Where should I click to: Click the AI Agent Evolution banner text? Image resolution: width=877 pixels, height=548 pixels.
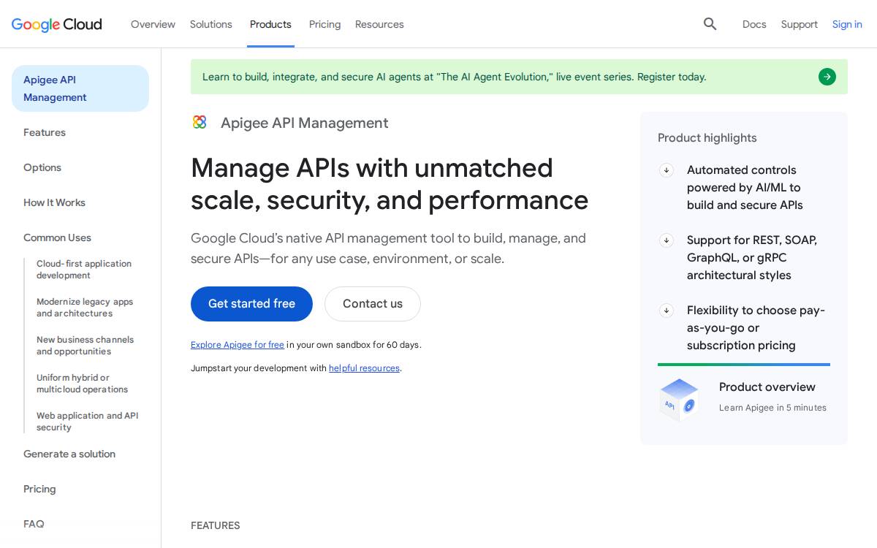pyautogui.click(x=454, y=77)
